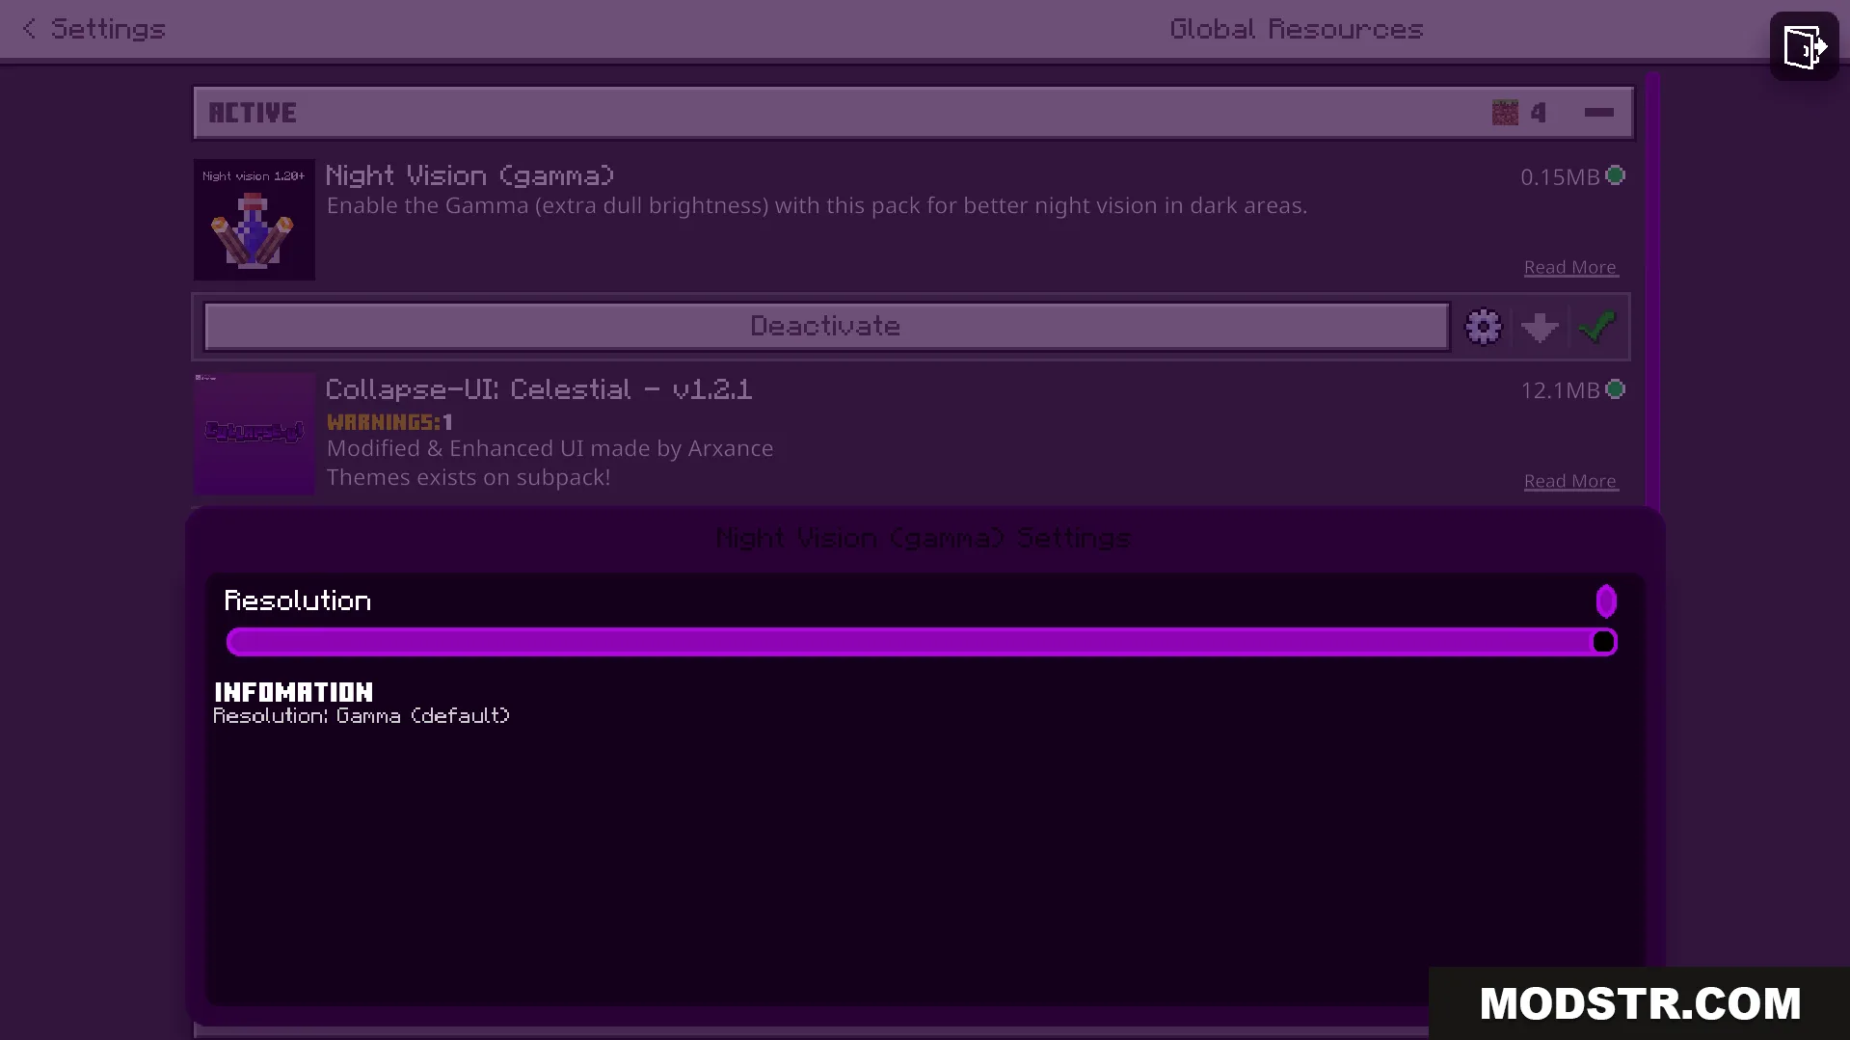Click the active pack count block icon
This screenshot has height=1040, width=1850.
click(1505, 113)
